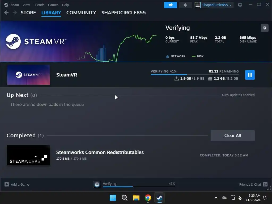Viewport: 272px width, 204px height.
Task: Click the '365 Mbps DISK USAGE' stat
Action: (x=248, y=39)
